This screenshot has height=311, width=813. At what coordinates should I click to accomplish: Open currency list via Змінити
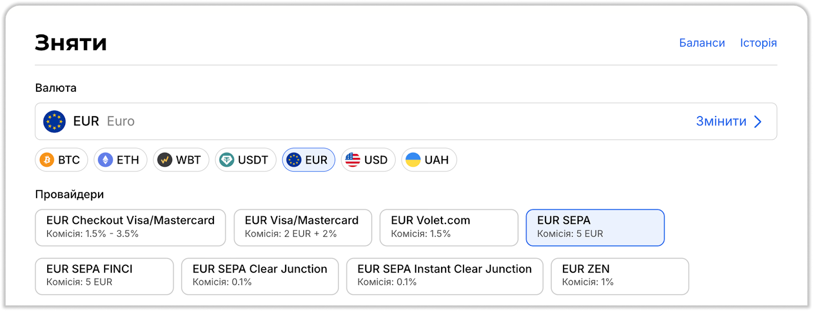(721, 122)
